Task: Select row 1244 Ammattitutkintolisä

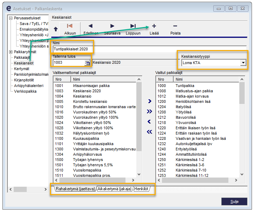Action: click(197, 154)
